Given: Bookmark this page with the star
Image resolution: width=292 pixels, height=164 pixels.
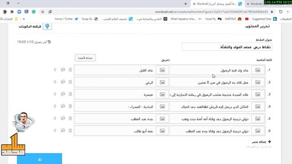Looking at the screenshot, I should pos(42,12).
